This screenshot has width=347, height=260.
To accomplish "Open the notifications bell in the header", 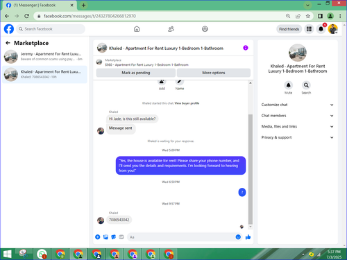I will (321, 29).
